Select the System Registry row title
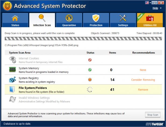This screenshot has width=166, height=127. (x=28, y=78)
